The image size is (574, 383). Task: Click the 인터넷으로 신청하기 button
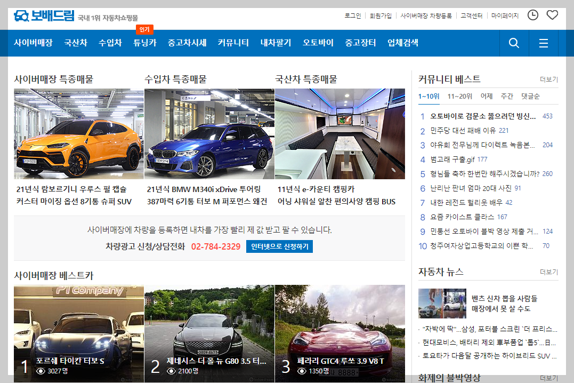pos(279,247)
